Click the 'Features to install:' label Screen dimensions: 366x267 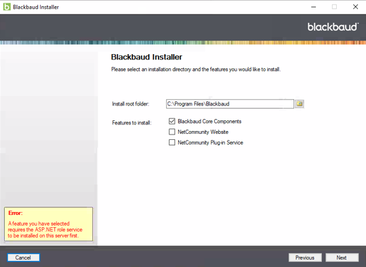point(131,122)
